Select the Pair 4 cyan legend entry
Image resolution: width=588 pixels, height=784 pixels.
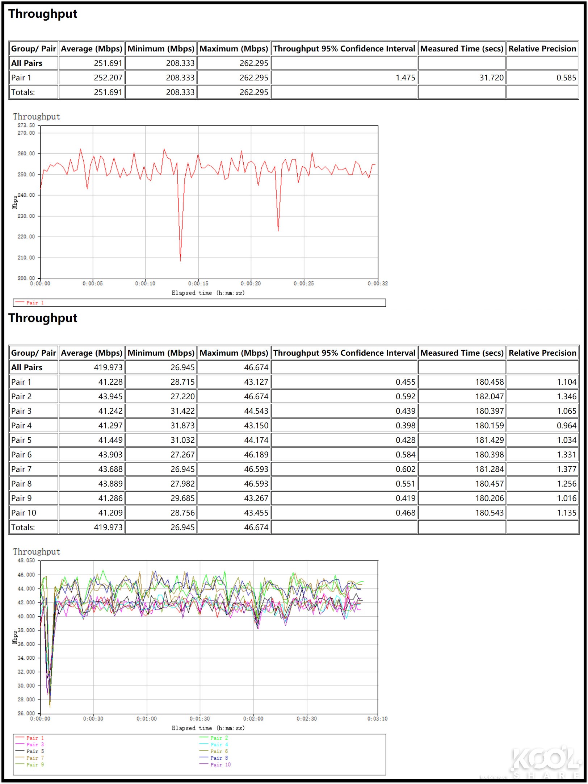[214, 745]
